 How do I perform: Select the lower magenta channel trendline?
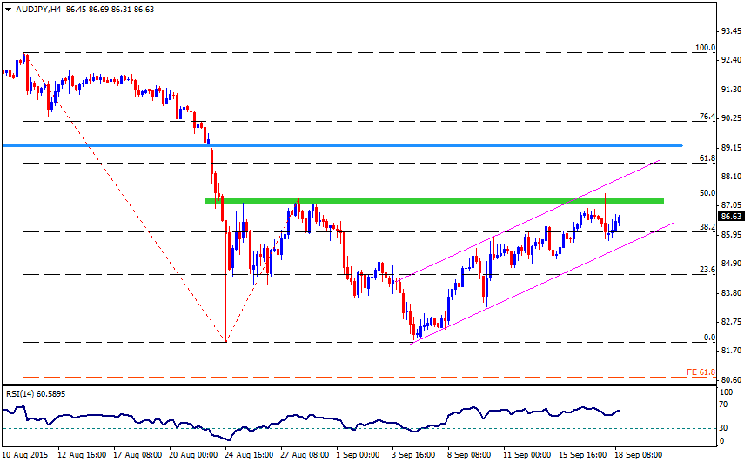tap(543, 283)
